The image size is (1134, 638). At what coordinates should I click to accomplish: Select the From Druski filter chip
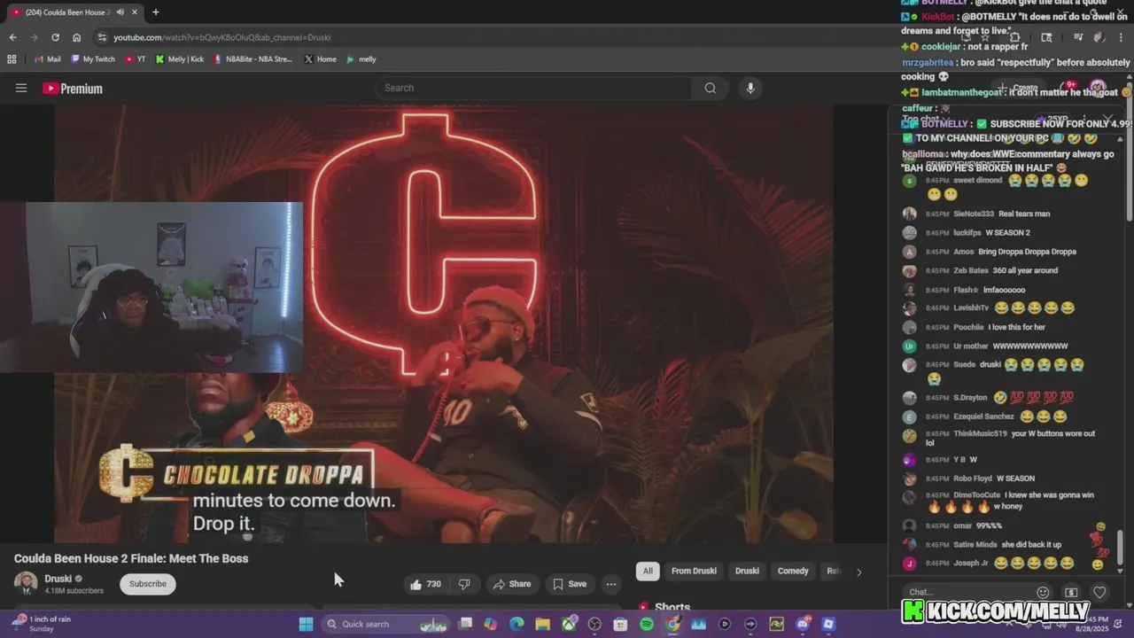[694, 571]
